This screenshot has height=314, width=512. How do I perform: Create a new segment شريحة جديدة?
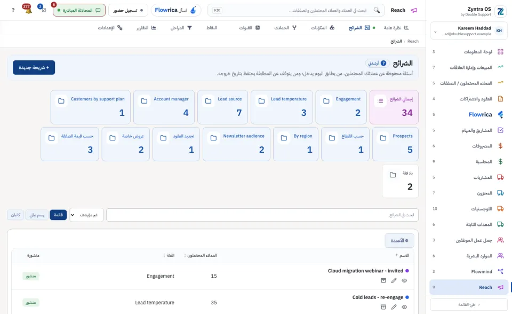(34, 67)
